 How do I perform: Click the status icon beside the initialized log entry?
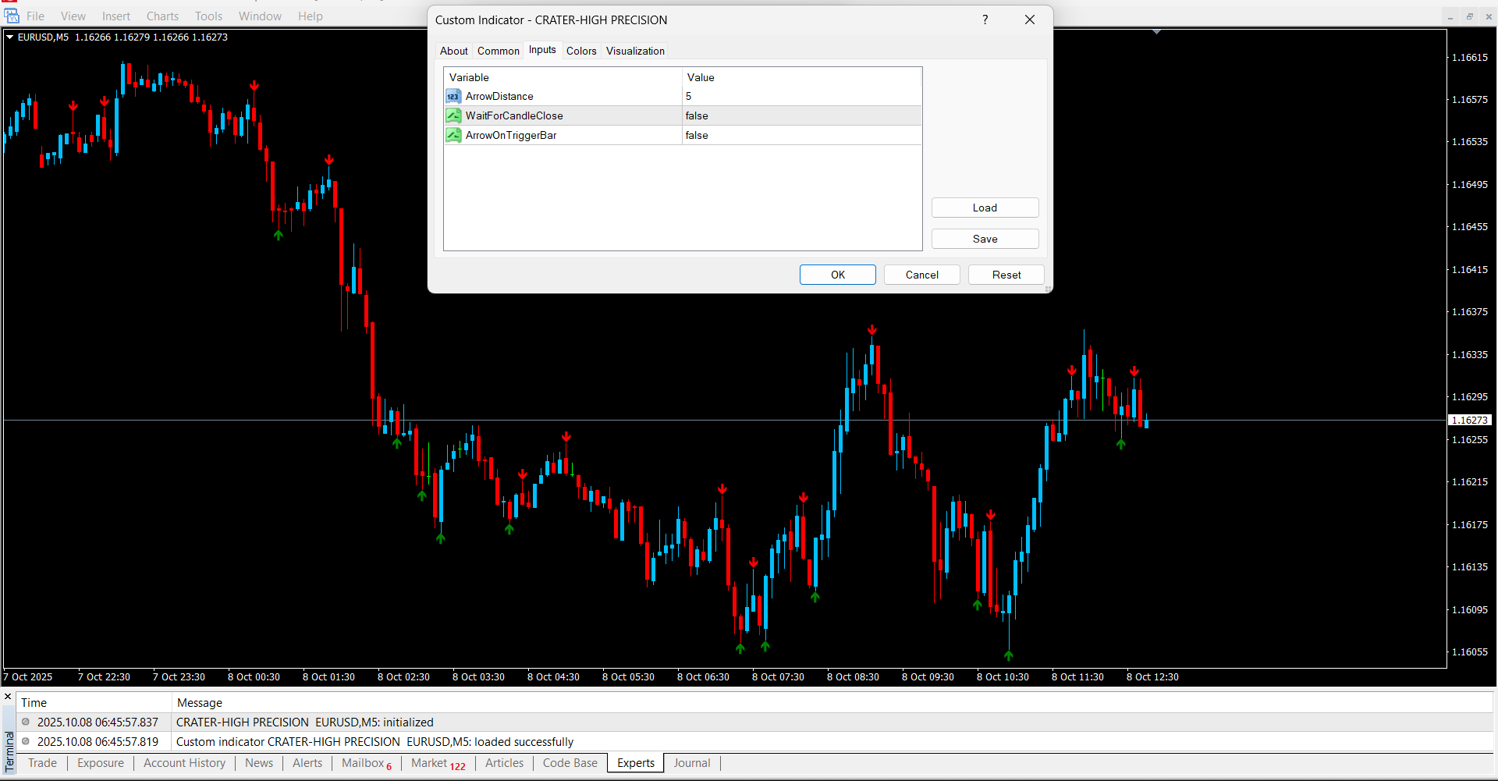[26, 722]
